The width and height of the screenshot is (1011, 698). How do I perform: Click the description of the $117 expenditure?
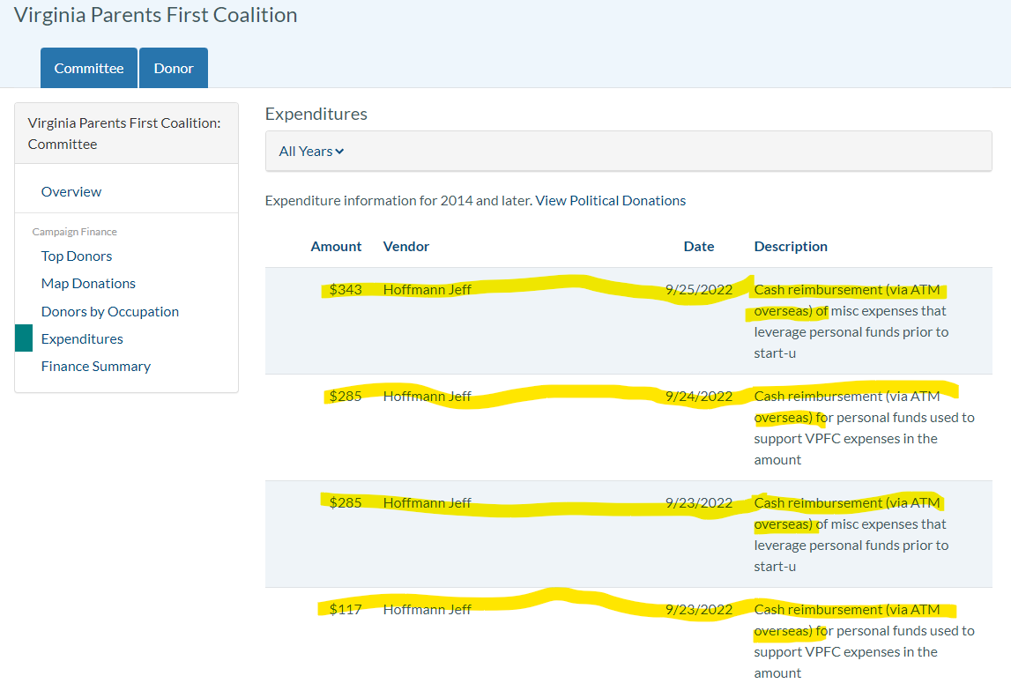click(x=864, y=641)
